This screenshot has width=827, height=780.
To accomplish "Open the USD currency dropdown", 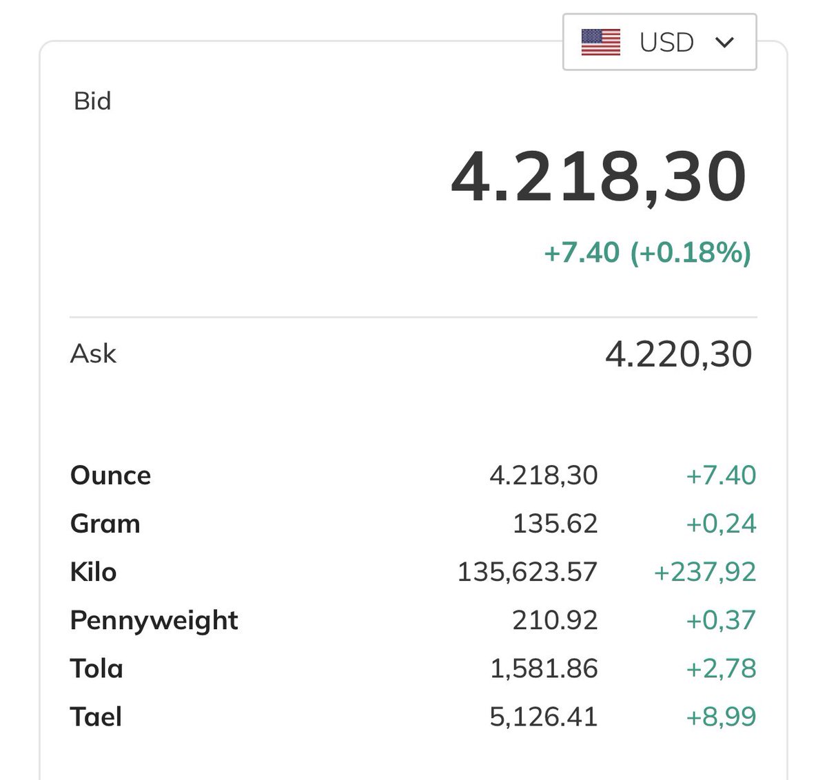I will tap(660, 42).
